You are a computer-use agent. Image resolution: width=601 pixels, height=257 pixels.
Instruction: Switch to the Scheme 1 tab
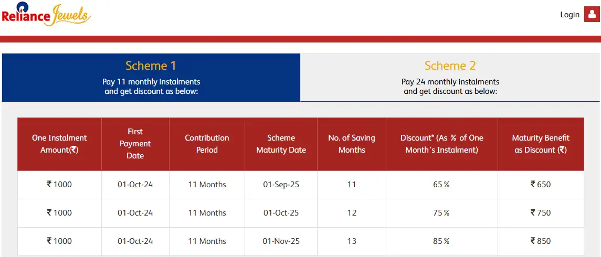(x=151, y=77)
